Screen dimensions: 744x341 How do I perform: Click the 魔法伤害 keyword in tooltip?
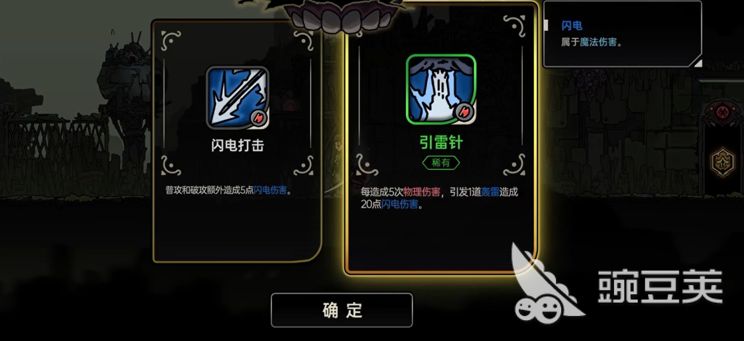point(598,42)
